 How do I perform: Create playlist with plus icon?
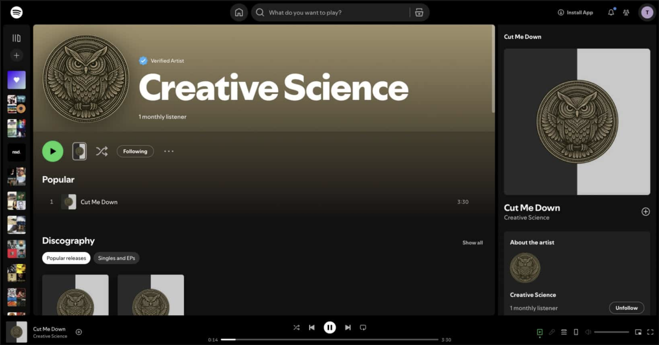click(16, 55)
